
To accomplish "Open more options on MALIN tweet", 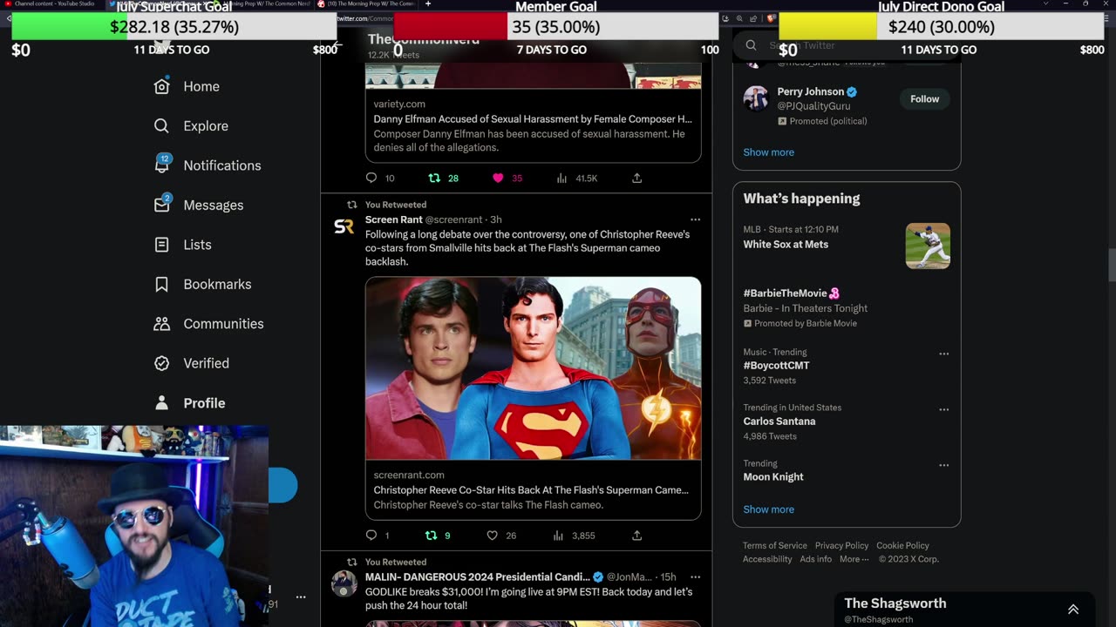I will 695,576.
